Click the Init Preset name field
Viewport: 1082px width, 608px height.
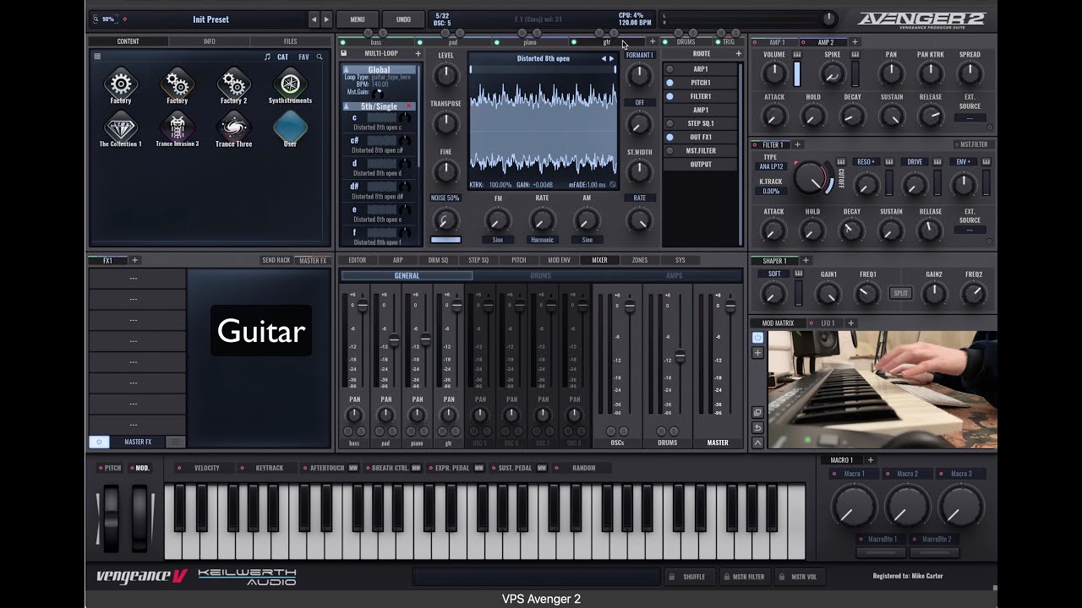coord(210,19)
